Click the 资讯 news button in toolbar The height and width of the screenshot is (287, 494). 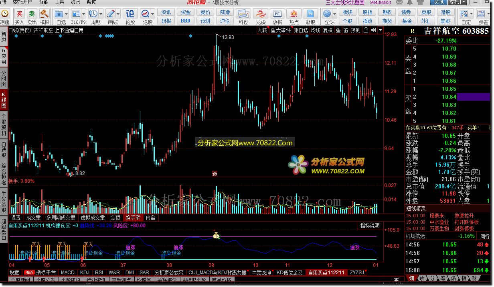[166, 12]
